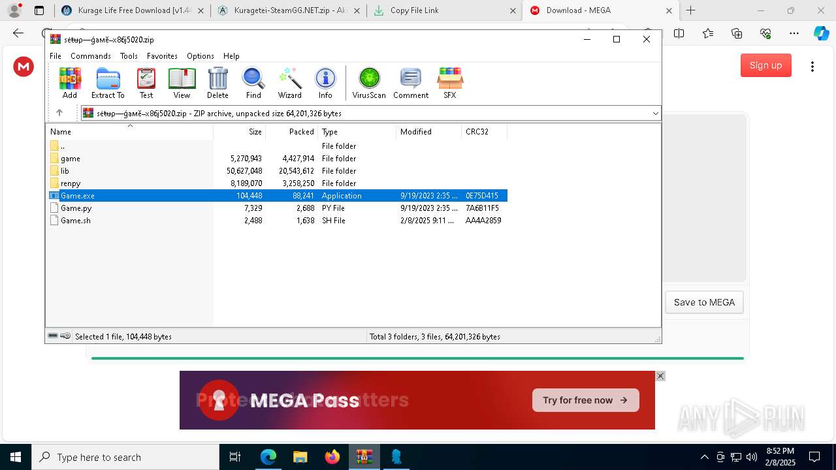Sort by Packed column header

292,132
